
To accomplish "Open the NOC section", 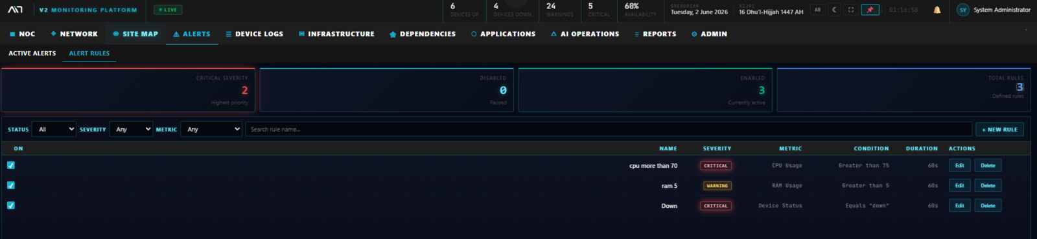I will [23, 34].
